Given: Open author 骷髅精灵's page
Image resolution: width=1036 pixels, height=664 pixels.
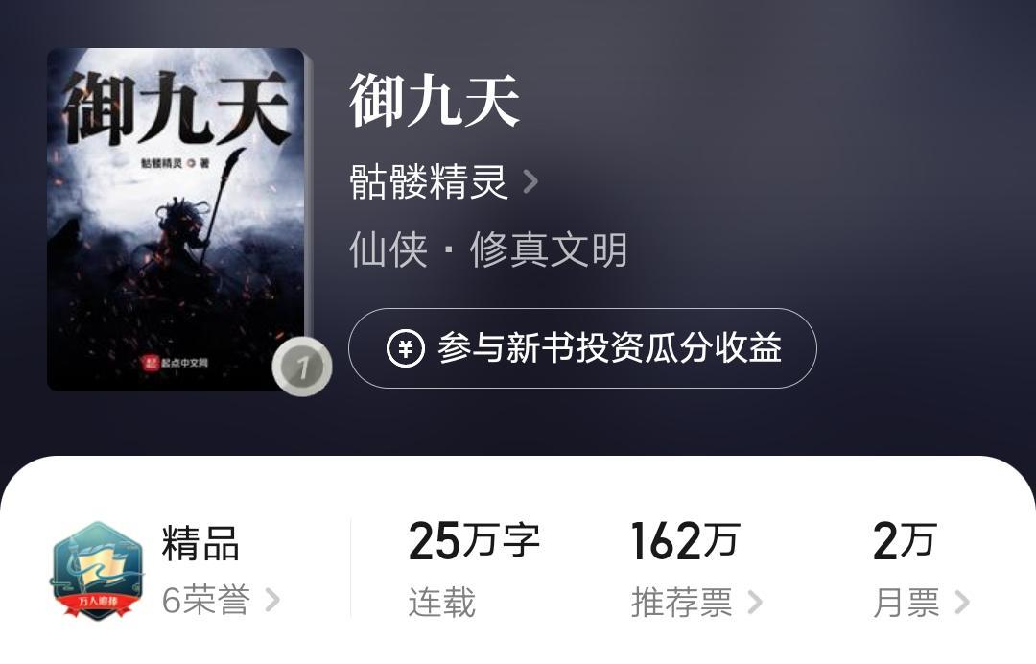Looking at the screenshot, I should (428, 181).
